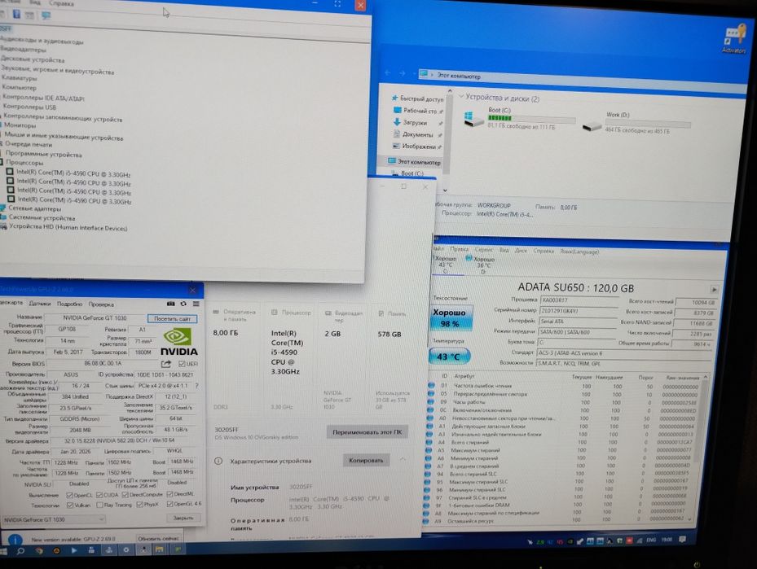Click the notification center icon in system tray
Image resolution: width=757 pixels, height=569 pixels.
click(x=683, y=540)
